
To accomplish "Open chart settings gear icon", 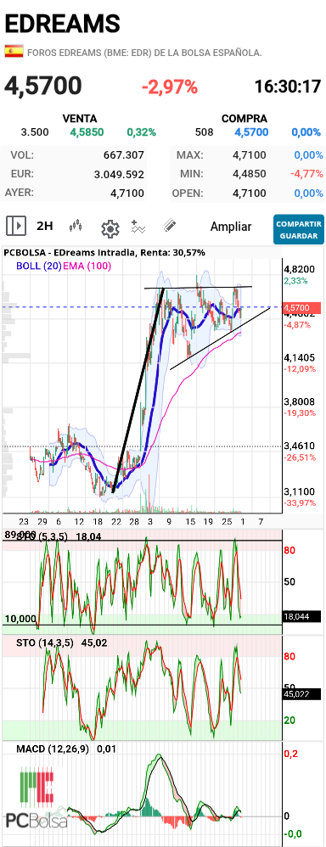I will [x=110, y=228].
